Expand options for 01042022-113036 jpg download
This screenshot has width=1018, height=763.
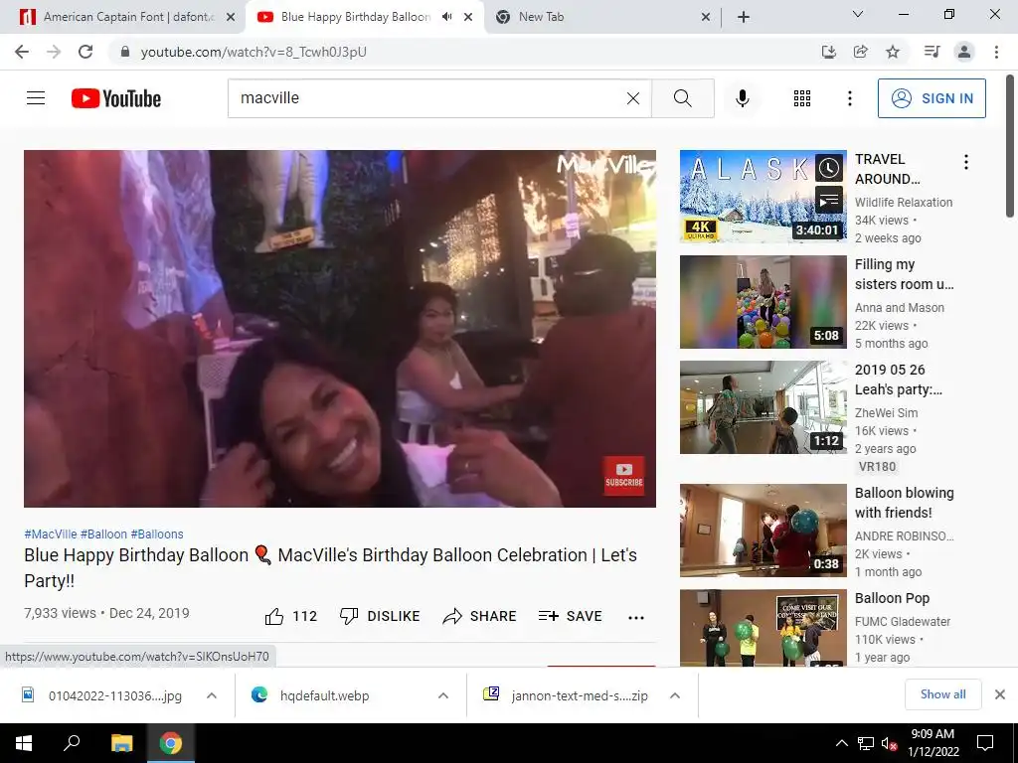tap(212, 695)
